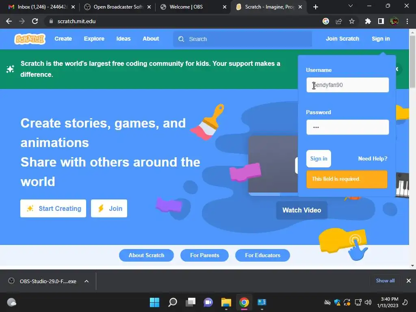416x312 pixels.
Task: Expand the OBS-Studio download options chevron
Action: click(x=87, y=281)
